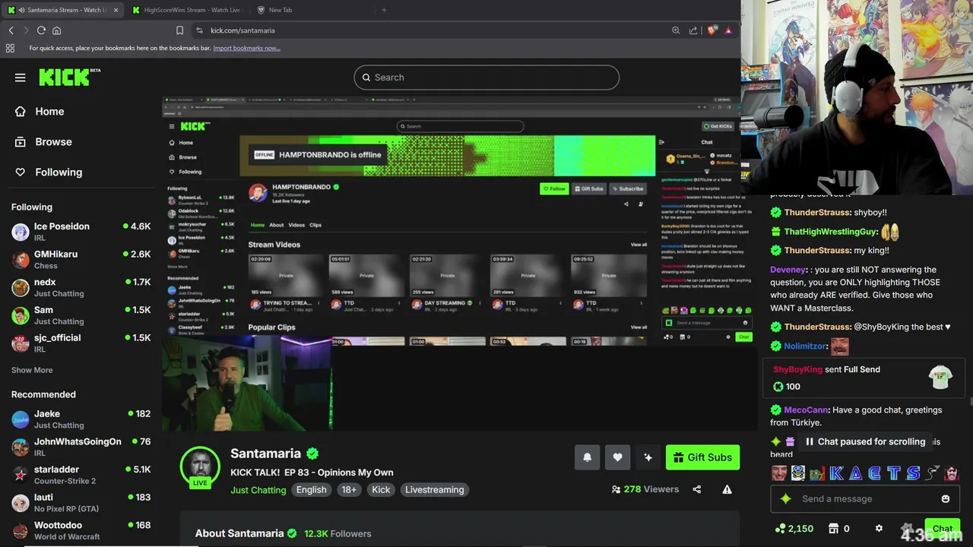Bookmark this page with the bookmark icon
The height and width of the screenshot is (547, 973).
coord(179,30)
